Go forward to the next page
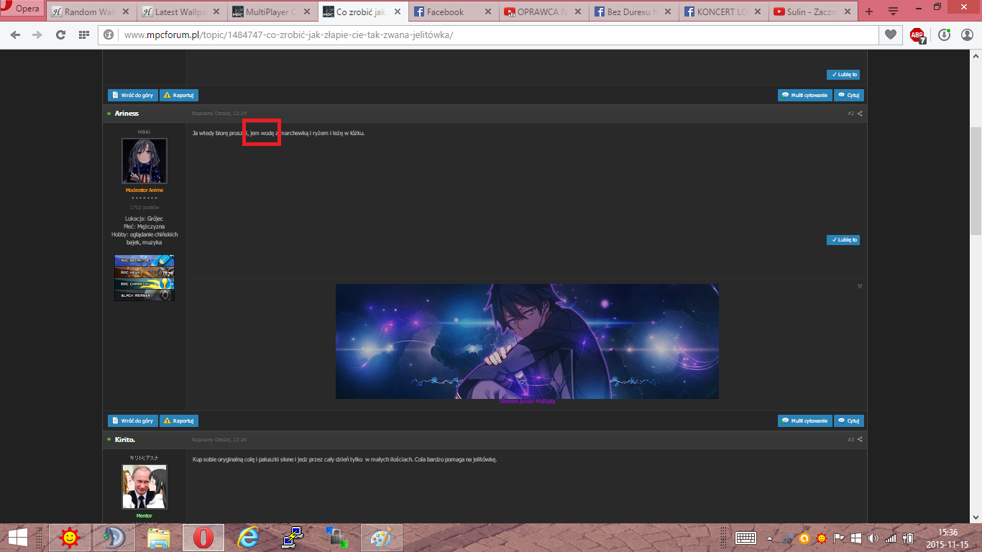Viewport: 982px width, 552px height. pos(37,34)
